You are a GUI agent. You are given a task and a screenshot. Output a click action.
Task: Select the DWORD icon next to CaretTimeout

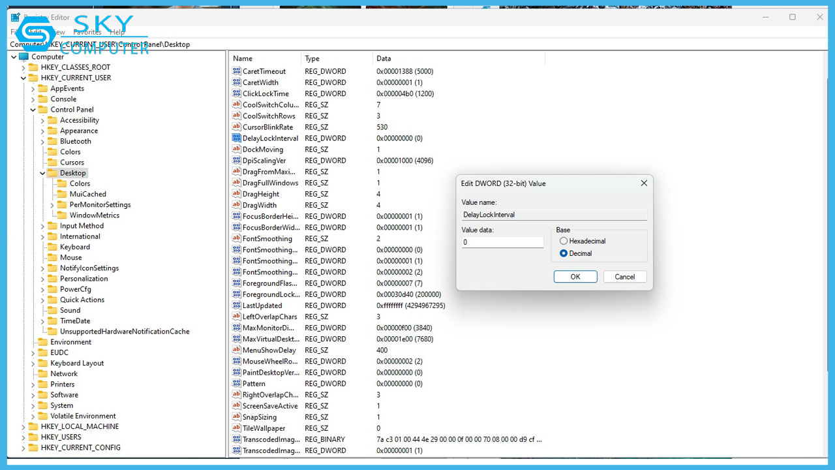[x=236, y=71]
